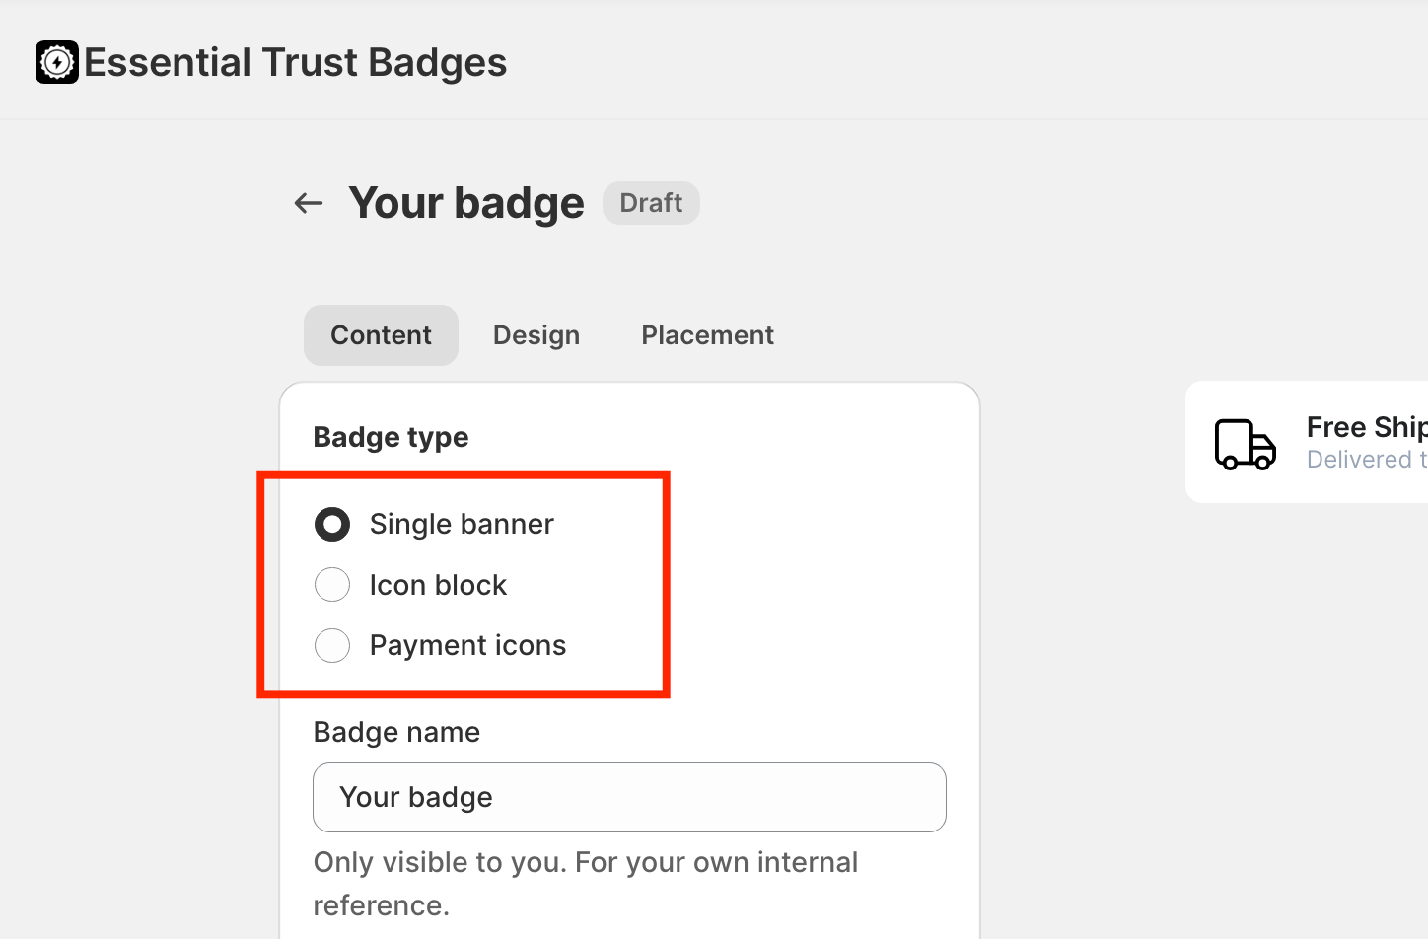Click the Icon block label text

(x=438, y=585)
